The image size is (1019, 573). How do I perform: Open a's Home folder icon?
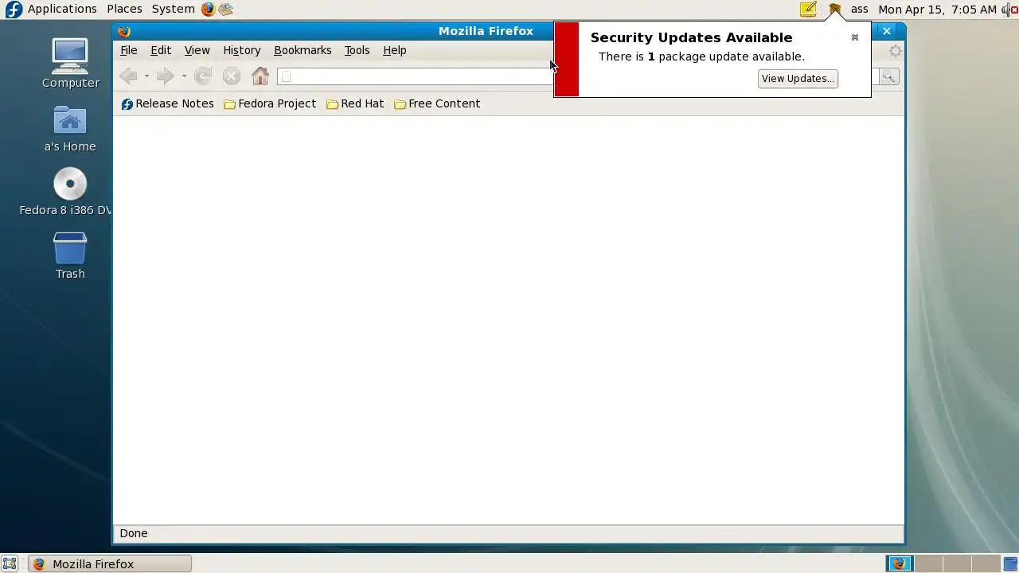[70, 128]
